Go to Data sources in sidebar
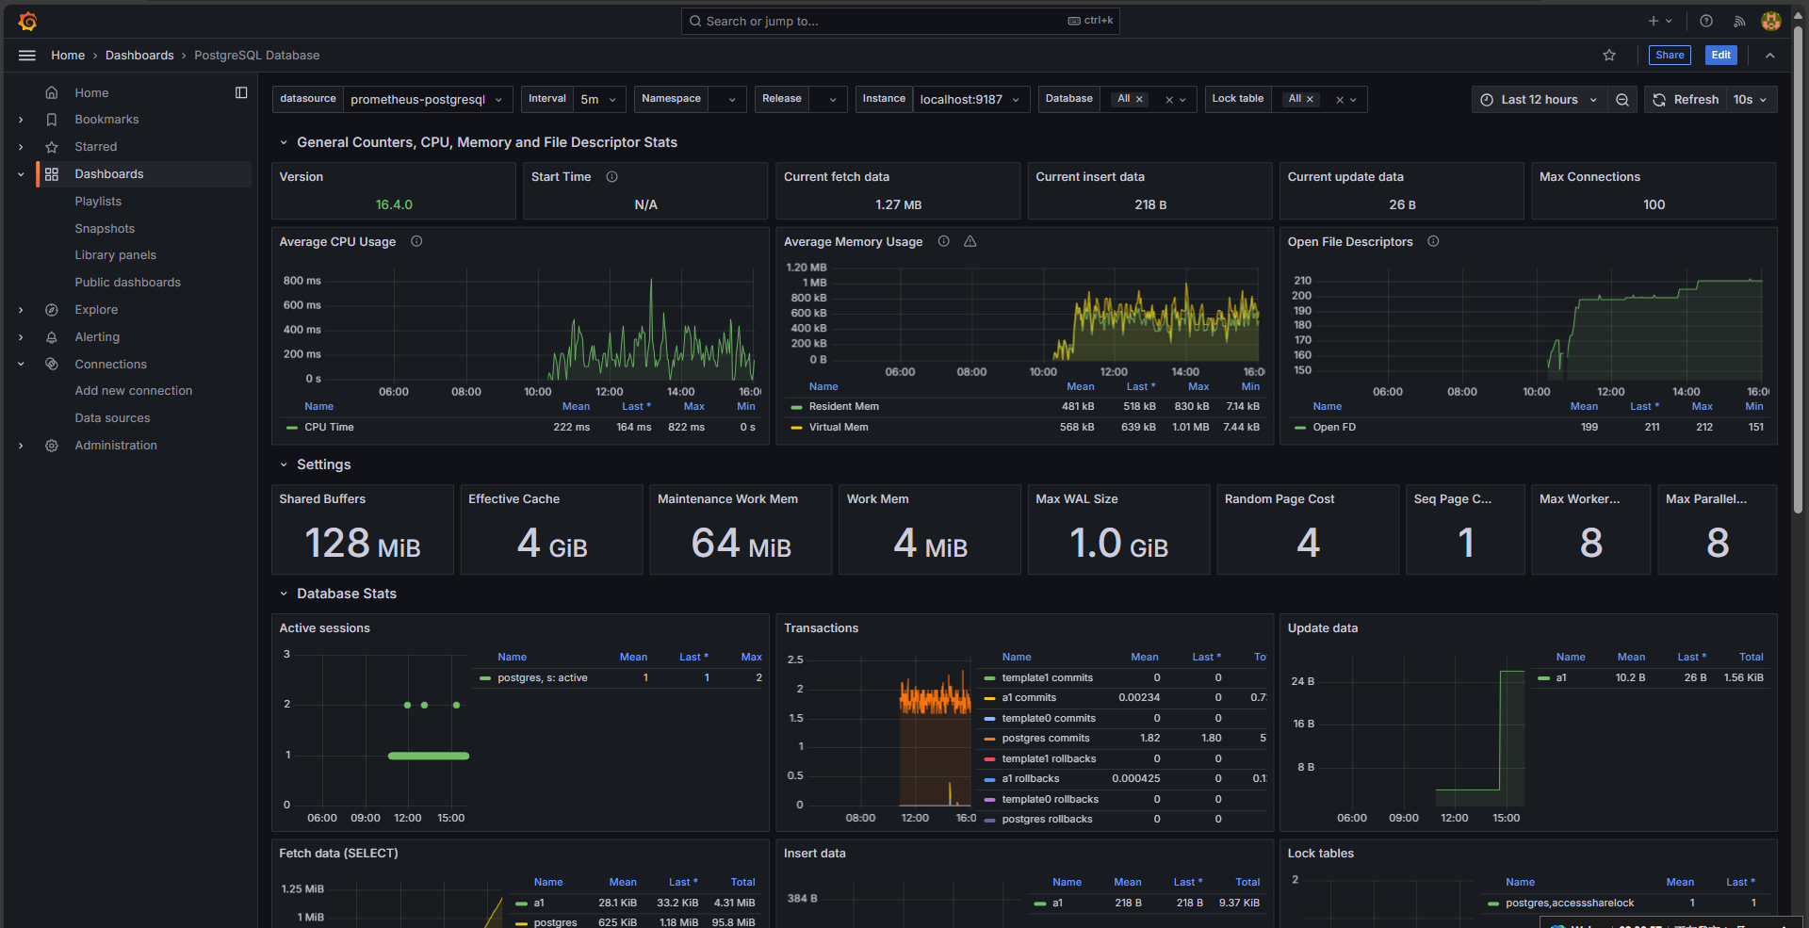 (112, 418)
